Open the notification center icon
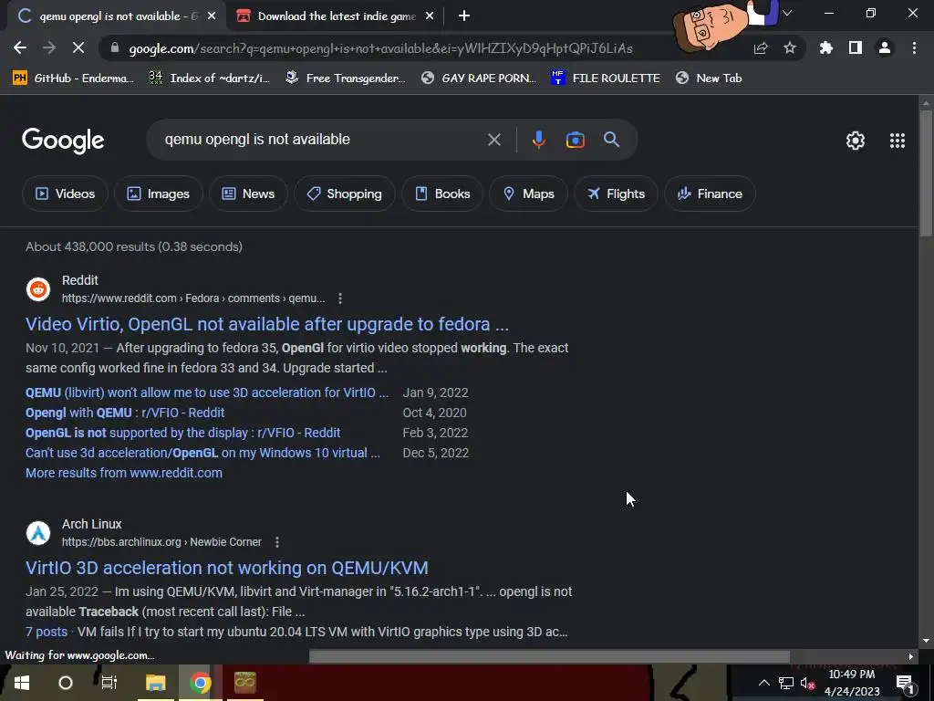This screenshot has height=701, width=934. (905, 683)
